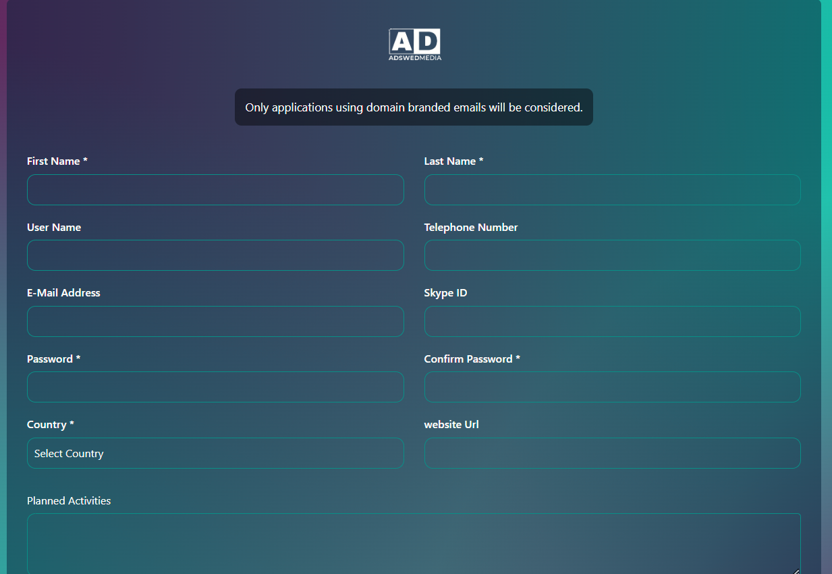832x574 pixels.
Task: Click into the Last Name field
Action: (612, 190)
